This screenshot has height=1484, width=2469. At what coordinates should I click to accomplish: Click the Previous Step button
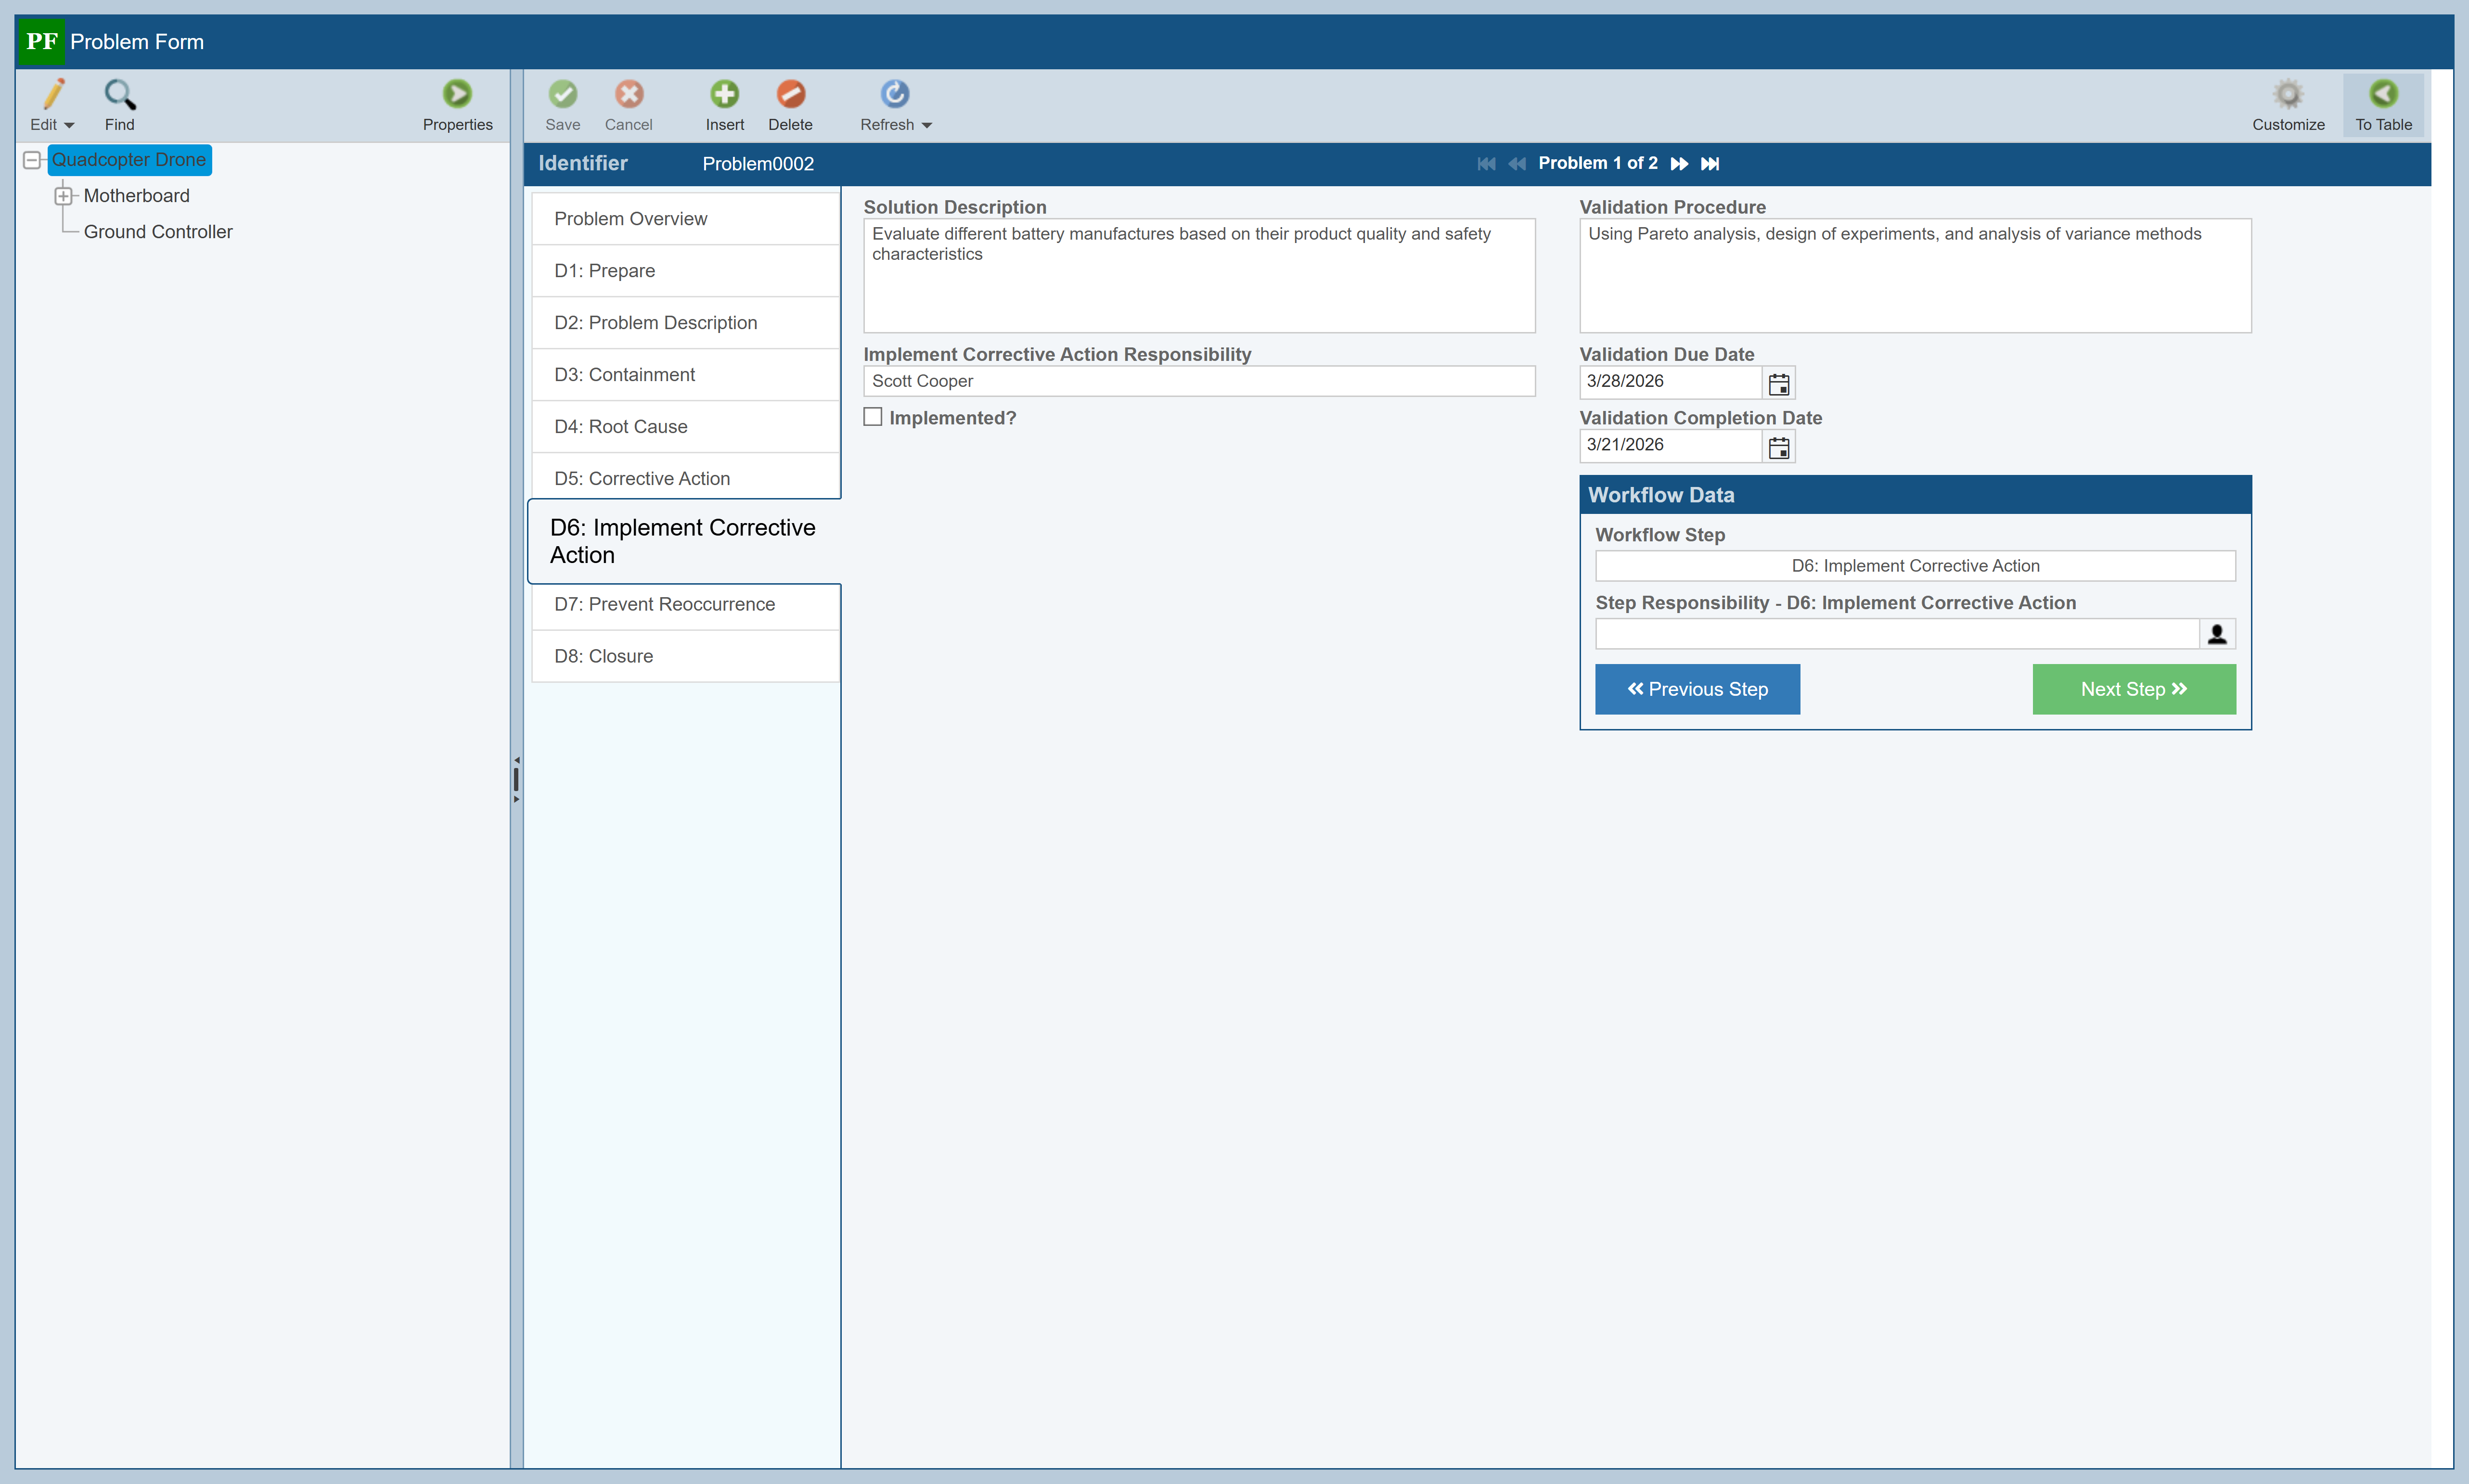coord(1697,689)
